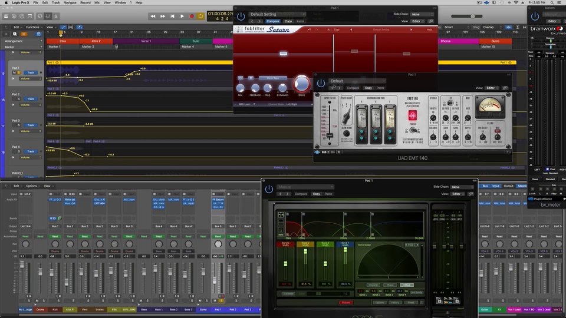Click Link button in Saturn plugin header
Image resolution: width=566 pixels, height=318 pixels.
pyautogui.click(x=431, y=21)
